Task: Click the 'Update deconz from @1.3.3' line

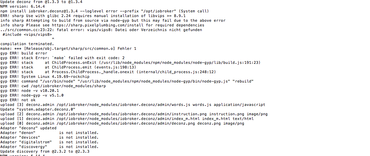Action: [41, 2]
